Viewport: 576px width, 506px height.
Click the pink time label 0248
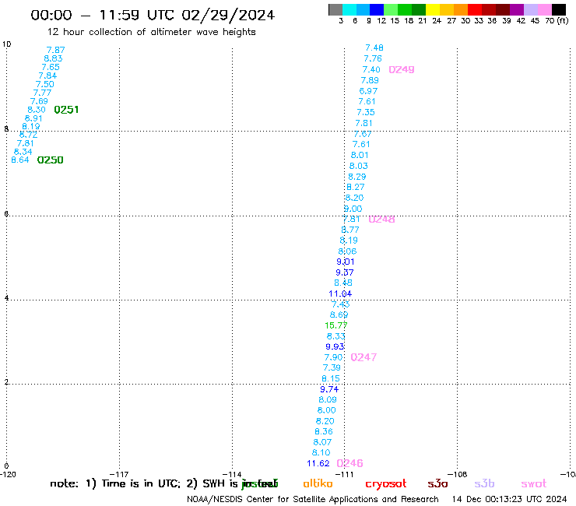coord(381,220)
